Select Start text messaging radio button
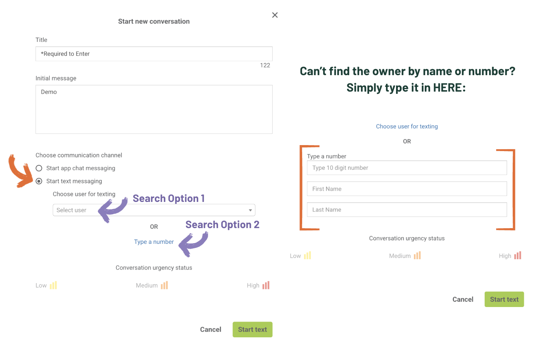The width and height of the screenshot is (534, 359). coord(39,181)
